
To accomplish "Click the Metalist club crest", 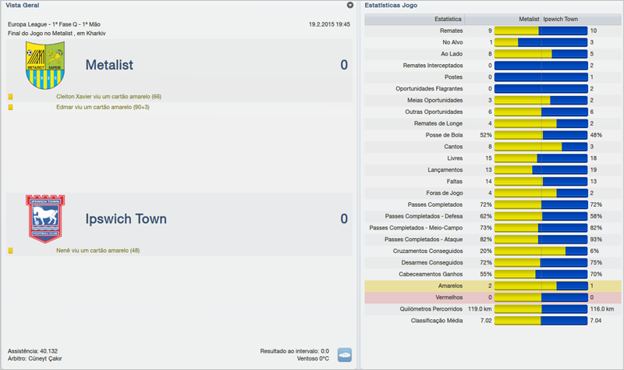I will [x=44, y=66].
